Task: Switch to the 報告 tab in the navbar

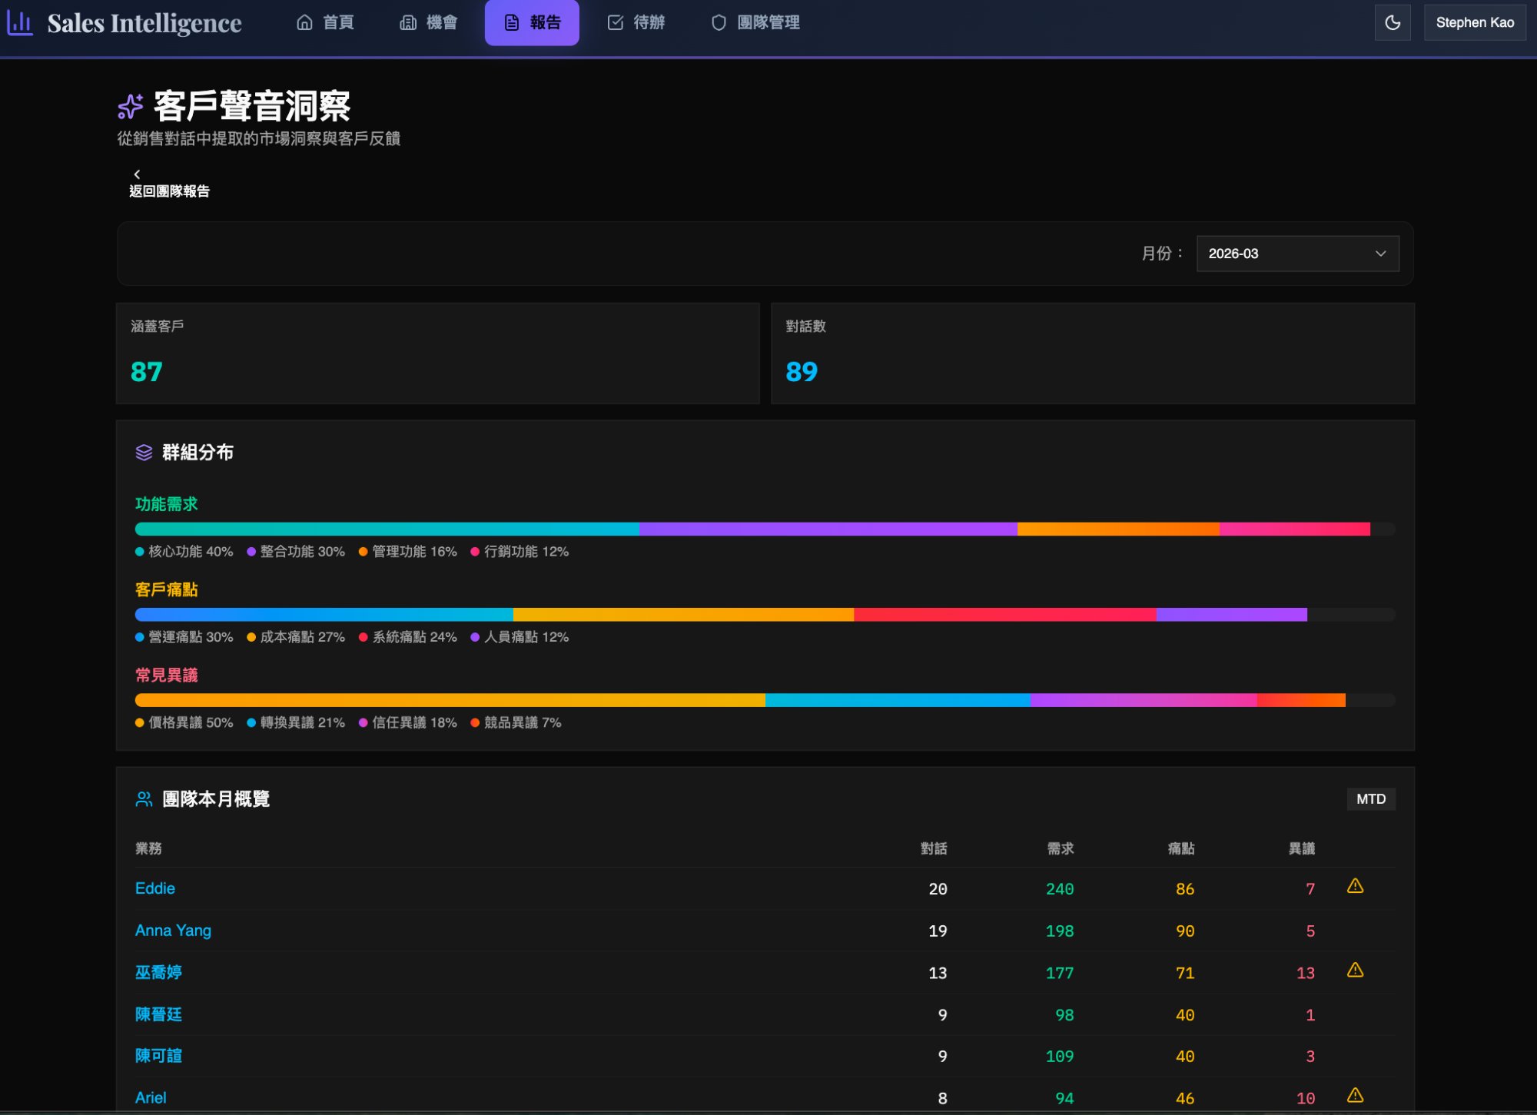Action: [x=532, y=22]
